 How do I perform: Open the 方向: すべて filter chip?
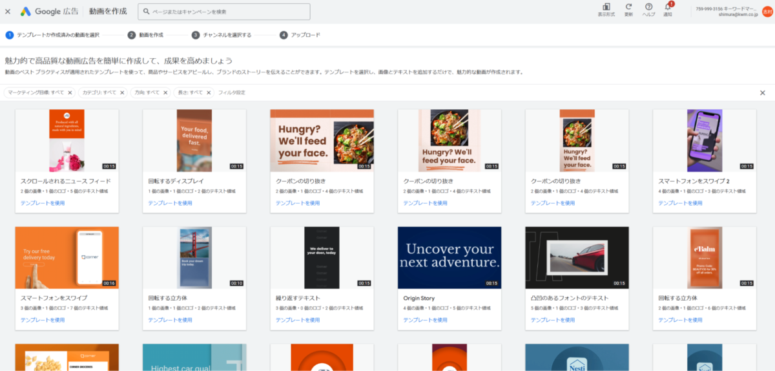tap(147, 92)
